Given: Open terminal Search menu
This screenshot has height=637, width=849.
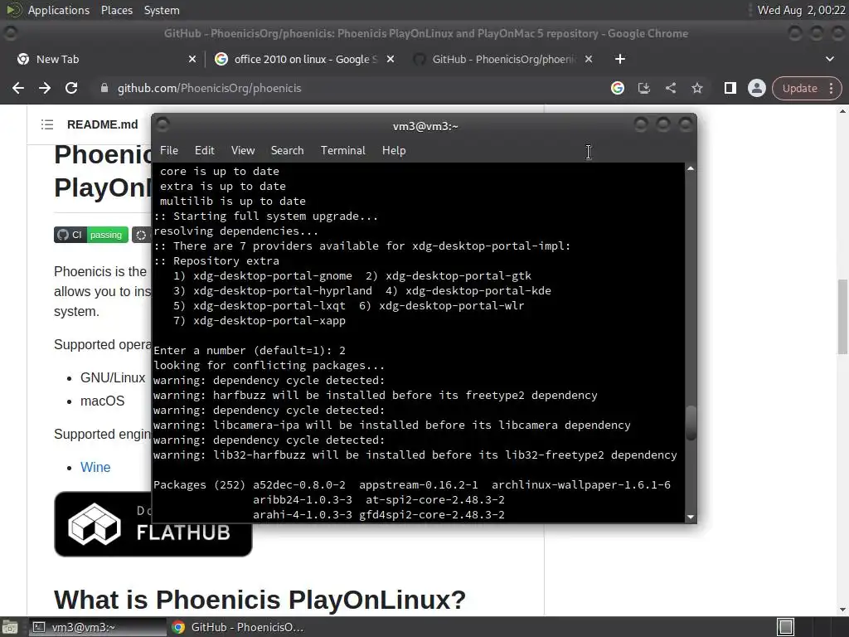Looking at the screenshot, I should (x=287, y=151).
